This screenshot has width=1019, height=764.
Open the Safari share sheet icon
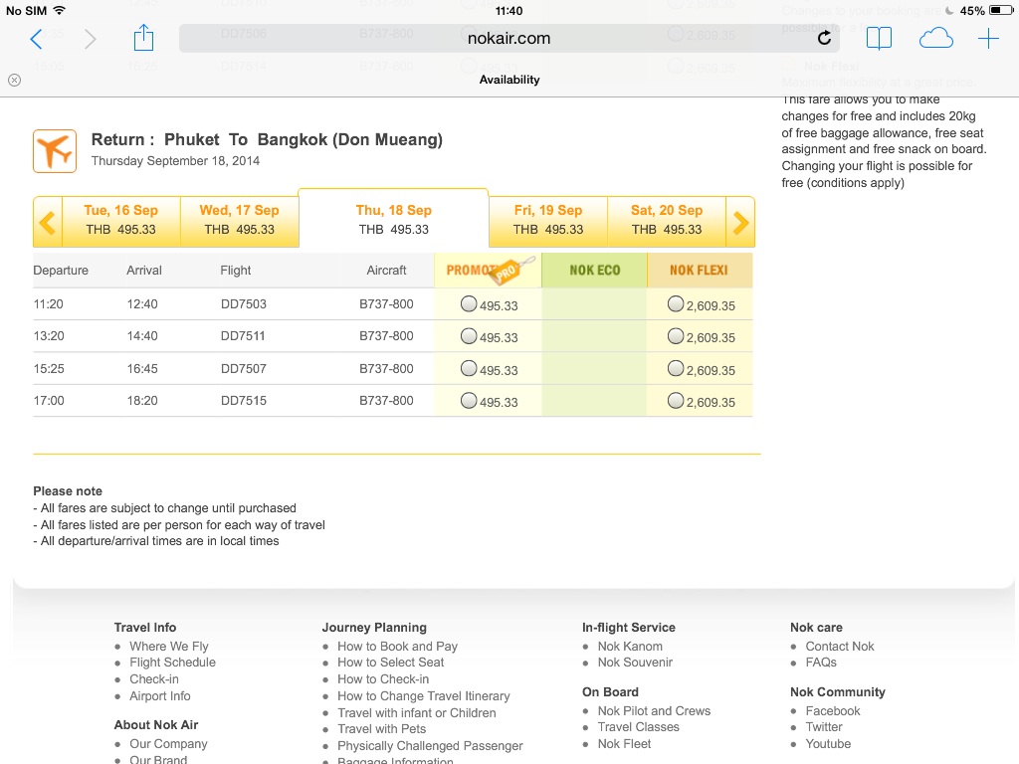point(143,38)
